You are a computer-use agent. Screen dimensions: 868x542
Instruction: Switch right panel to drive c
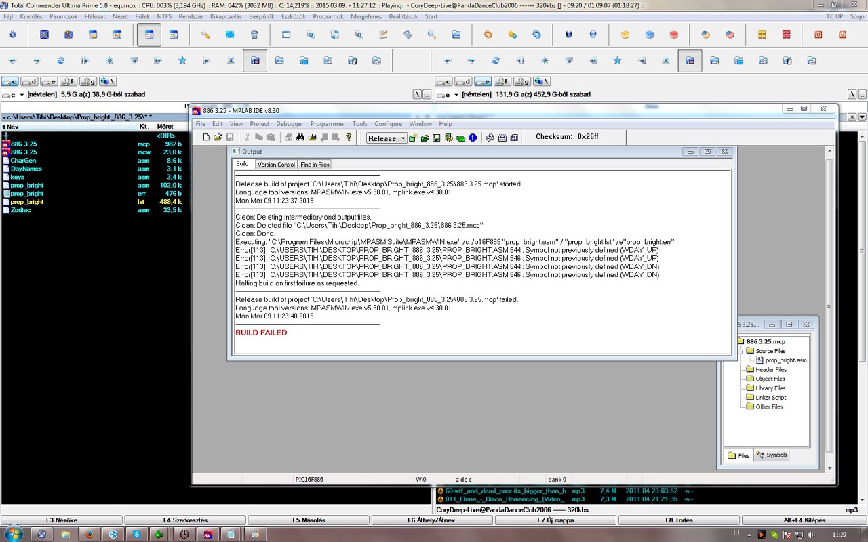click(x=443, y=82)
